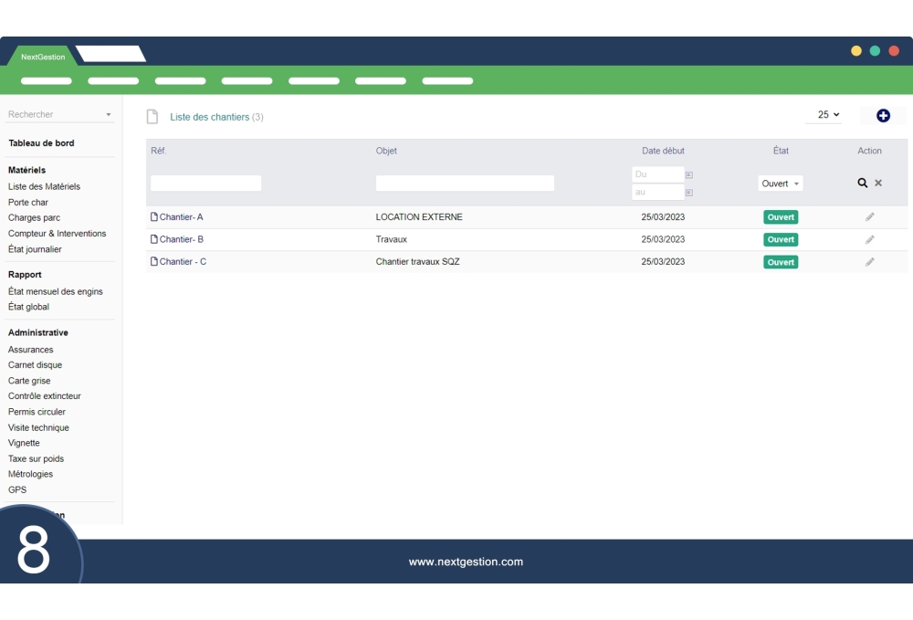Edit Chantier - C using pencil icon

(869, 262)
